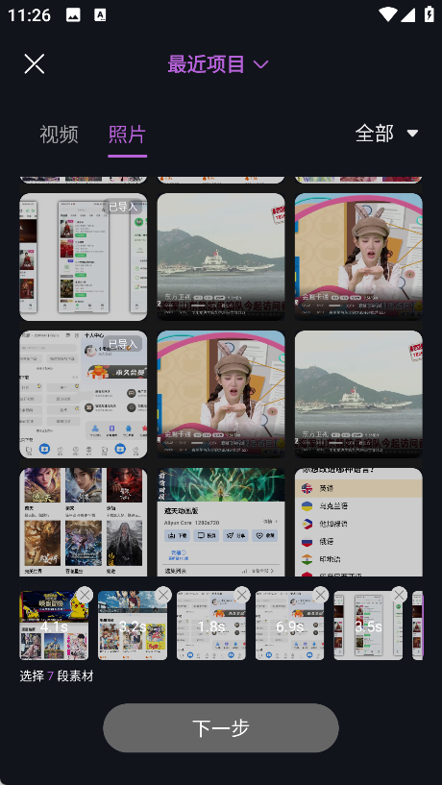The image size is (442, 785).
Task: Open the Pikachu 4.1s clip in tray
Action: (54, 626)
